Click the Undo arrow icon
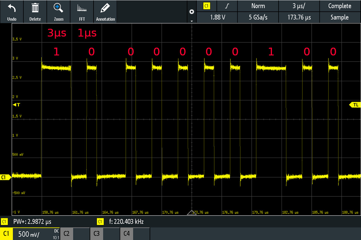This screenshot has width=361, height=240. tap(12, 8)
